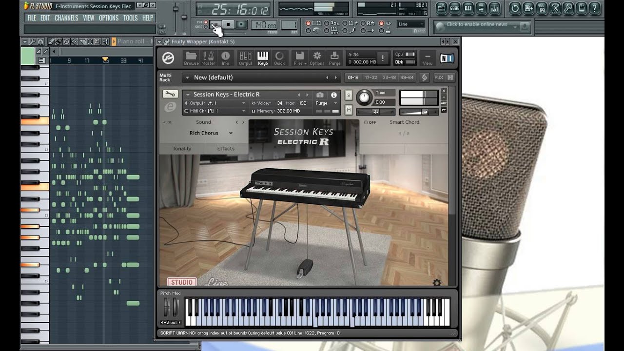
Task: Open the CHANNELS menu
Action: (66, 18)
